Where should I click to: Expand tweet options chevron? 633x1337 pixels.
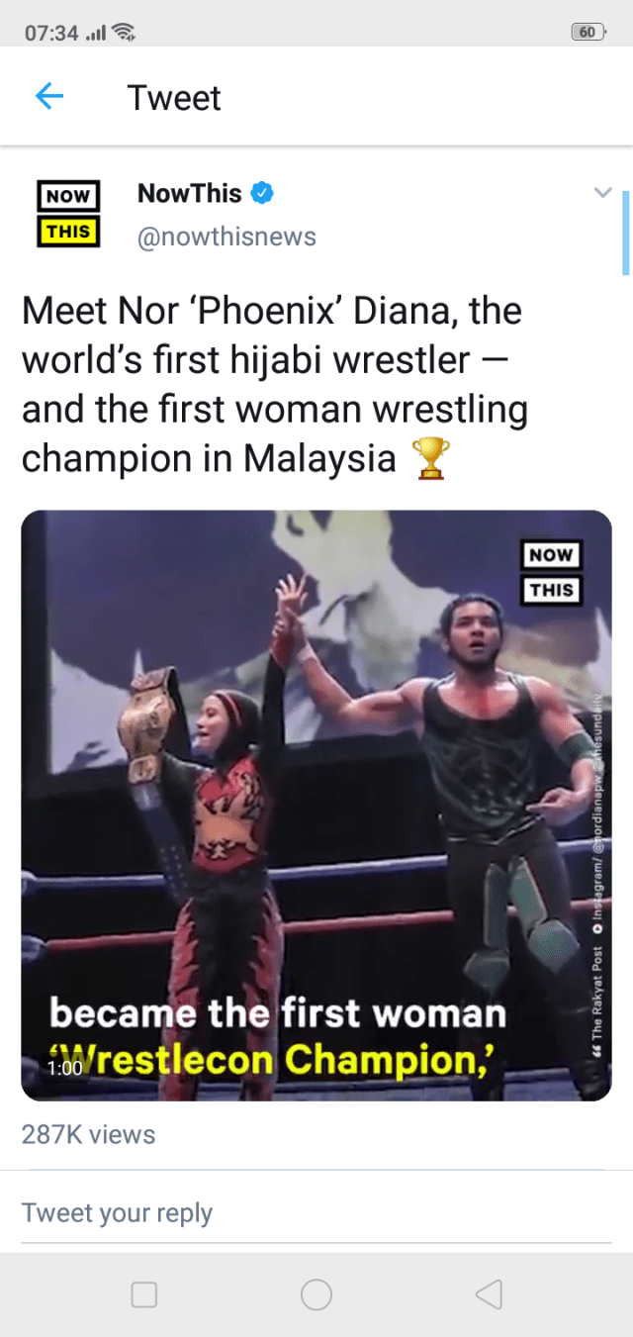602,193
